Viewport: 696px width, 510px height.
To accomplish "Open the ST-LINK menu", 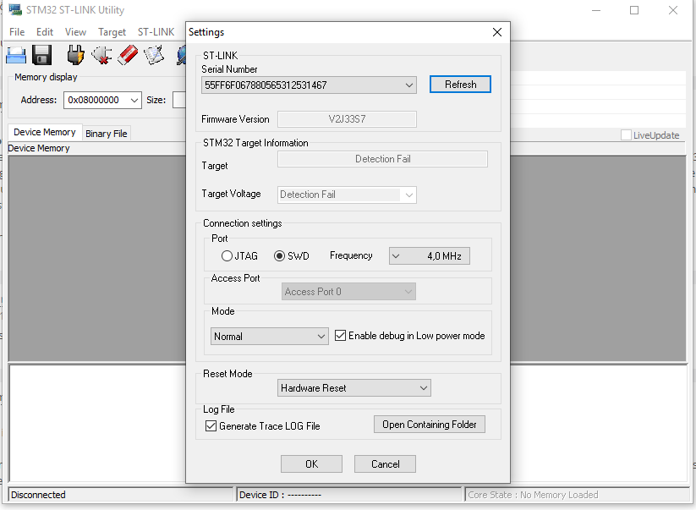I will tap(156, 32).
